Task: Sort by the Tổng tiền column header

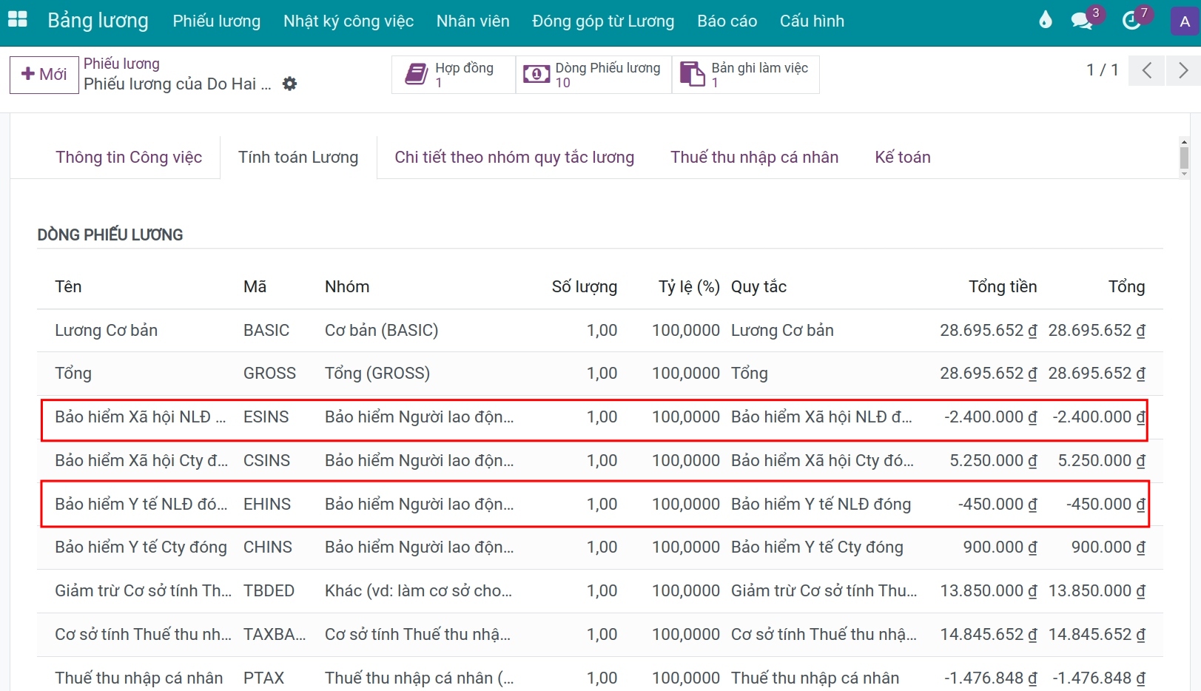Action: 1003,286
